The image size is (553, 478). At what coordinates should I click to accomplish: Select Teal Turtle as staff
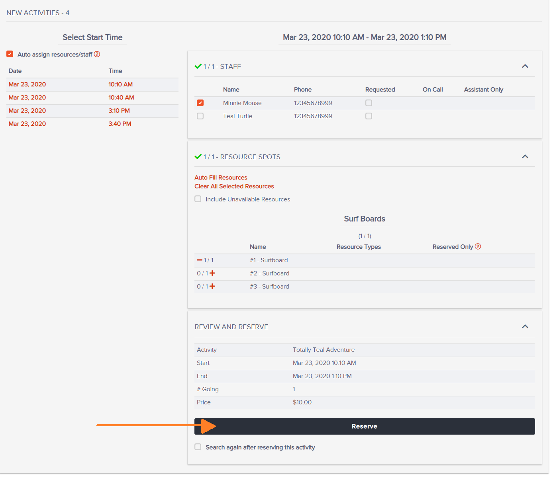(200, 116)
